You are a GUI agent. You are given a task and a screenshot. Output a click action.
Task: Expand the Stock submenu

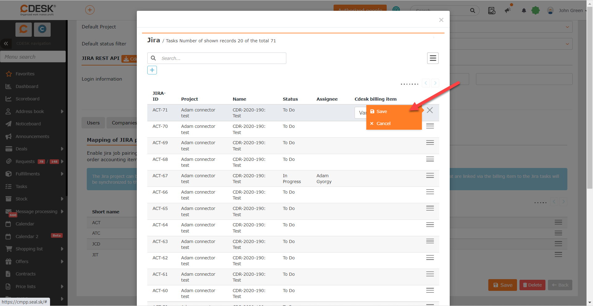click(62, 199)
